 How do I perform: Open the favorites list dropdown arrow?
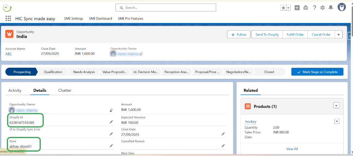[x=288, y=8]
